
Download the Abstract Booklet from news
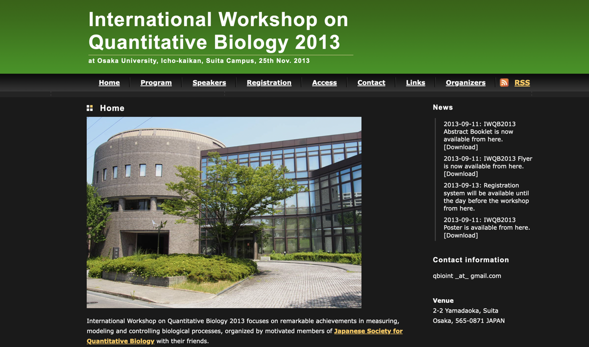460,147
